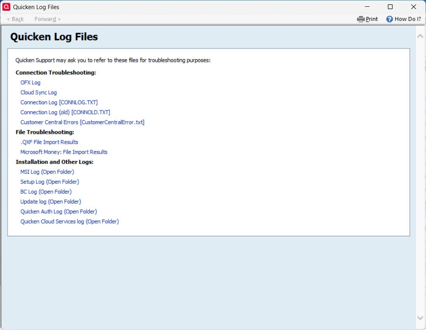Click the printer icon in the toolbar
The width and height of the screenshot is (426, 330).
(360, 19)
